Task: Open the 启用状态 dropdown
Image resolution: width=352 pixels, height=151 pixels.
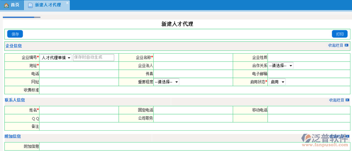Action: 277,82
